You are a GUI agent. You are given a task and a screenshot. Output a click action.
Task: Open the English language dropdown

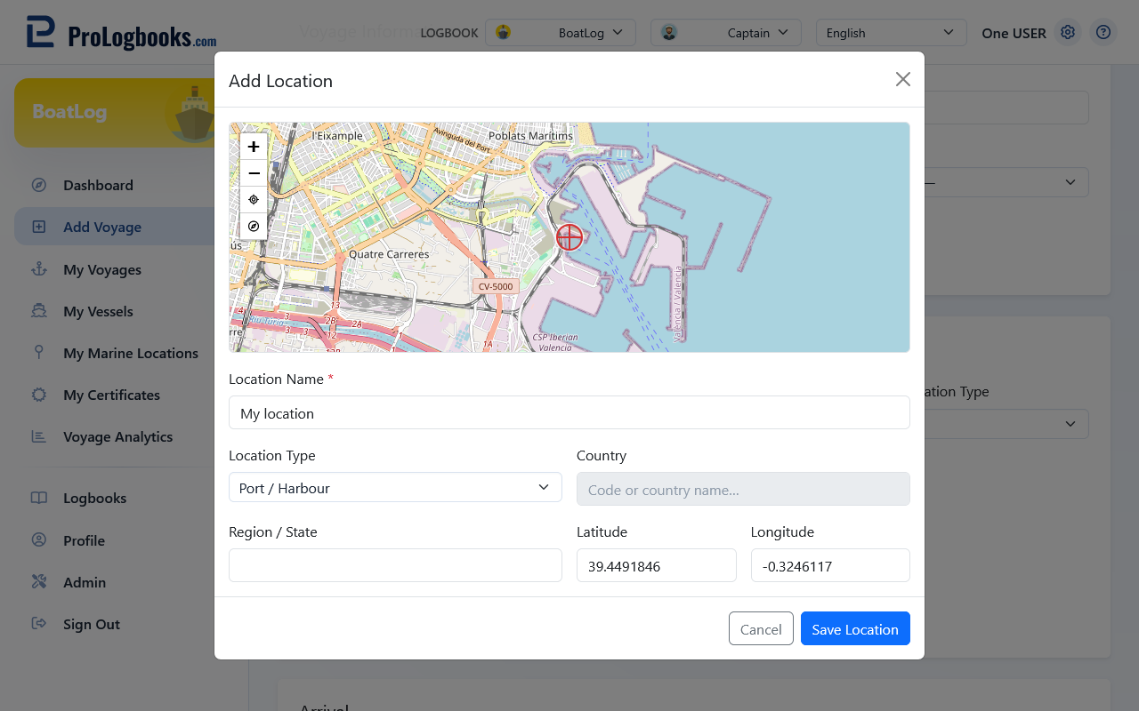[x=892, y=33]
